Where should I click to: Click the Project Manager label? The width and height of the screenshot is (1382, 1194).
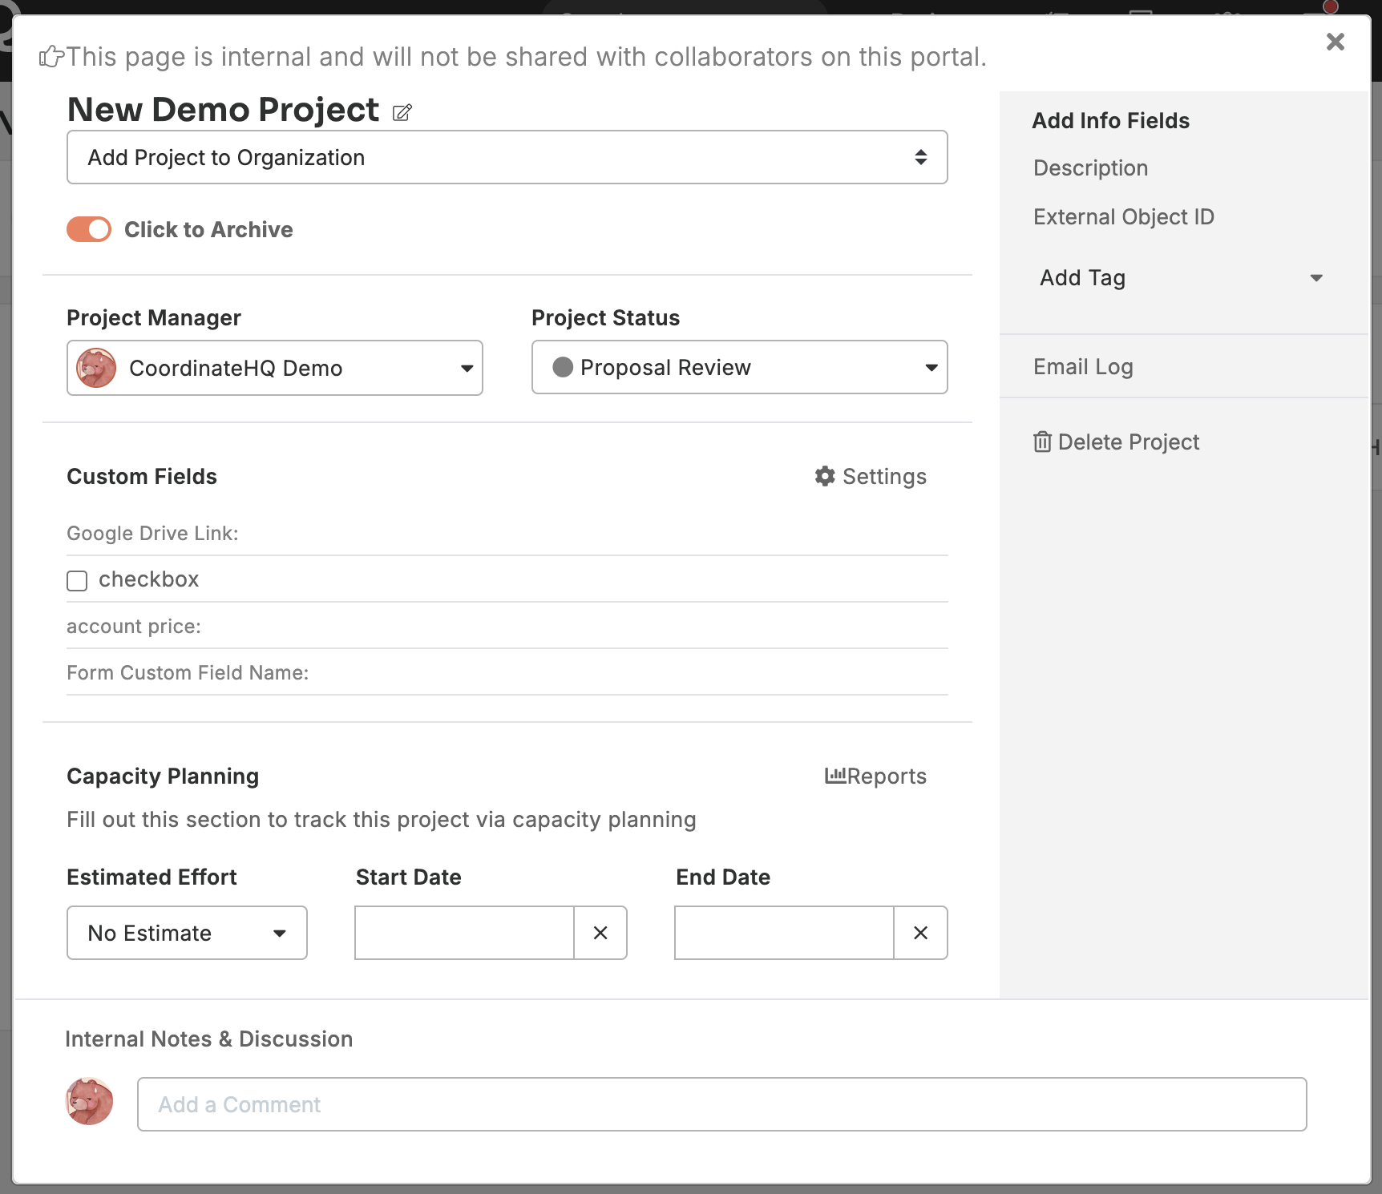coord(154,317)
